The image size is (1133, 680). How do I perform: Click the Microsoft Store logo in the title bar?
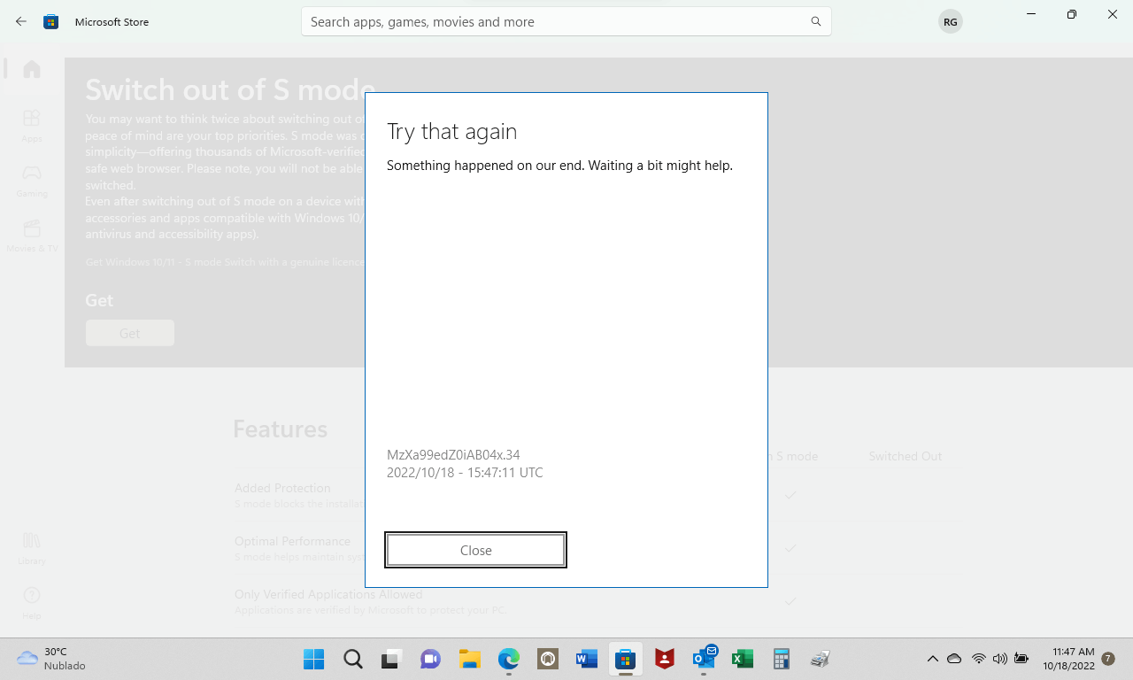tap(51, 21)
